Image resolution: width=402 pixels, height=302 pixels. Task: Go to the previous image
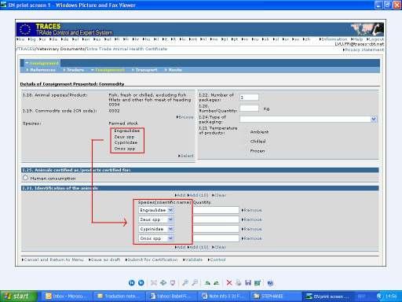132,283
